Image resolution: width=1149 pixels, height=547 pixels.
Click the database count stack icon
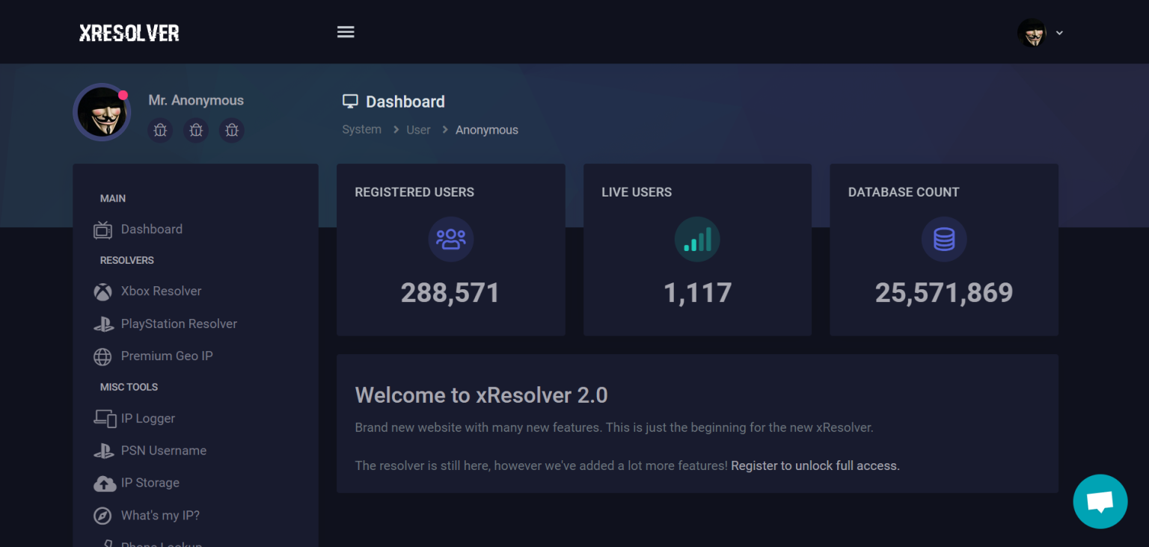pyautogui.click(x=944, y=239)
